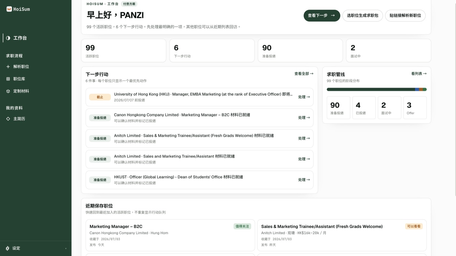Click the 2 面试中 top stat card

point(388,50)
